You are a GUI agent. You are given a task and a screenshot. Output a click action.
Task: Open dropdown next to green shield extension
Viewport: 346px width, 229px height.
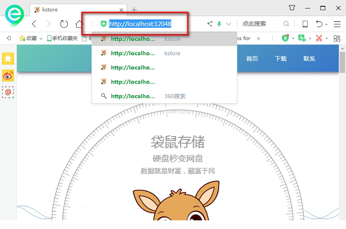click(293, 39)
